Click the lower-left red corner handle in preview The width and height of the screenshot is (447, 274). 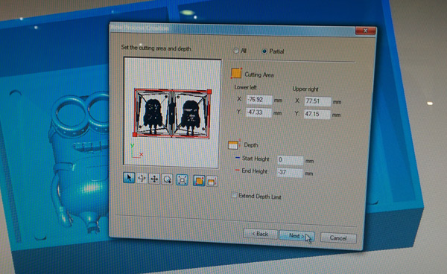pos(135,135)
